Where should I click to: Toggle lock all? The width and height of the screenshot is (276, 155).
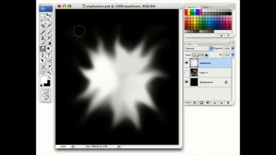pyautogui.click(x=206, y=55)
